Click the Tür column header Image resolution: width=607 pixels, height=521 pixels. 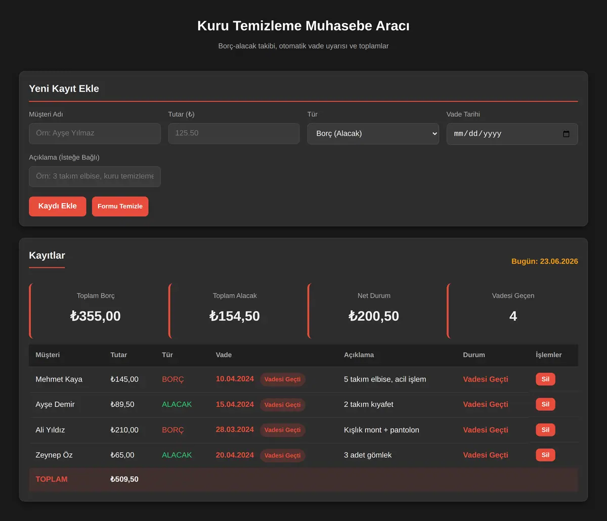pyautogui.click(x=167, y=355)
